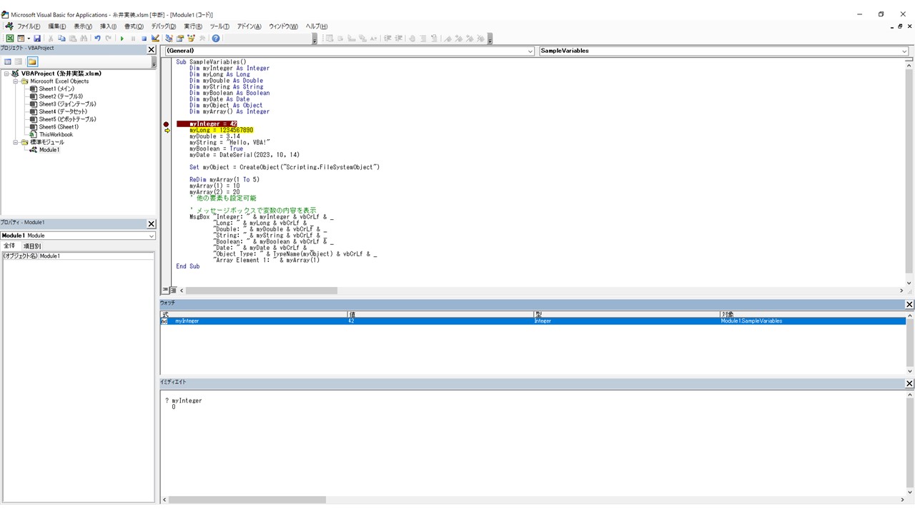This screenshot has height=514, width=915.
Task: Switch to Microsoft Excel view icon
Action: click(10, 39)
